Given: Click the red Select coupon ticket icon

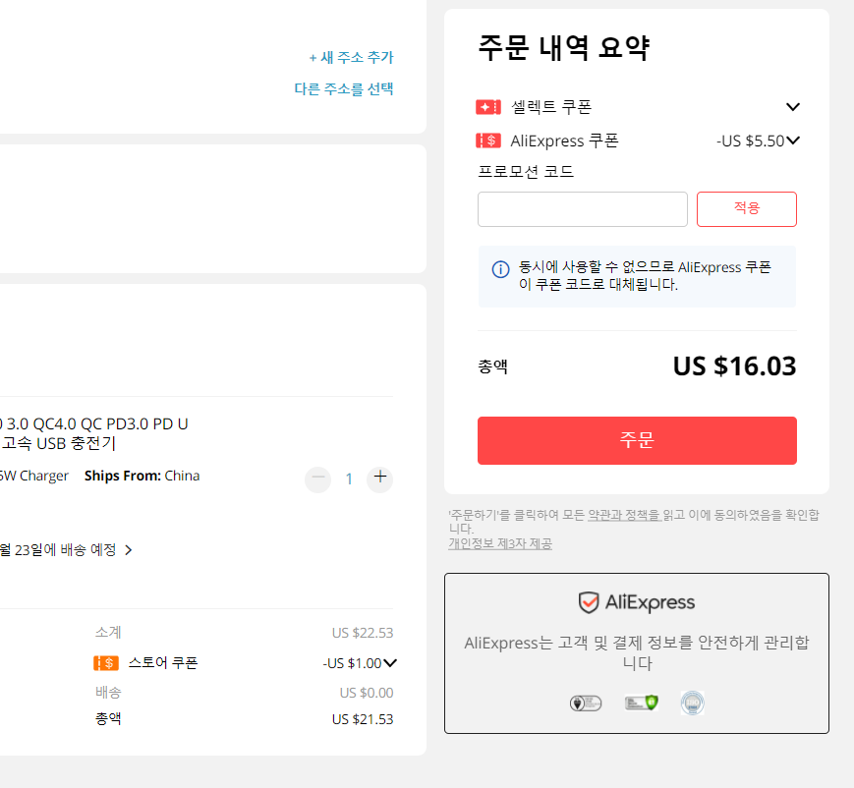Looking at the screenshot, I should [x=488, y=107].
